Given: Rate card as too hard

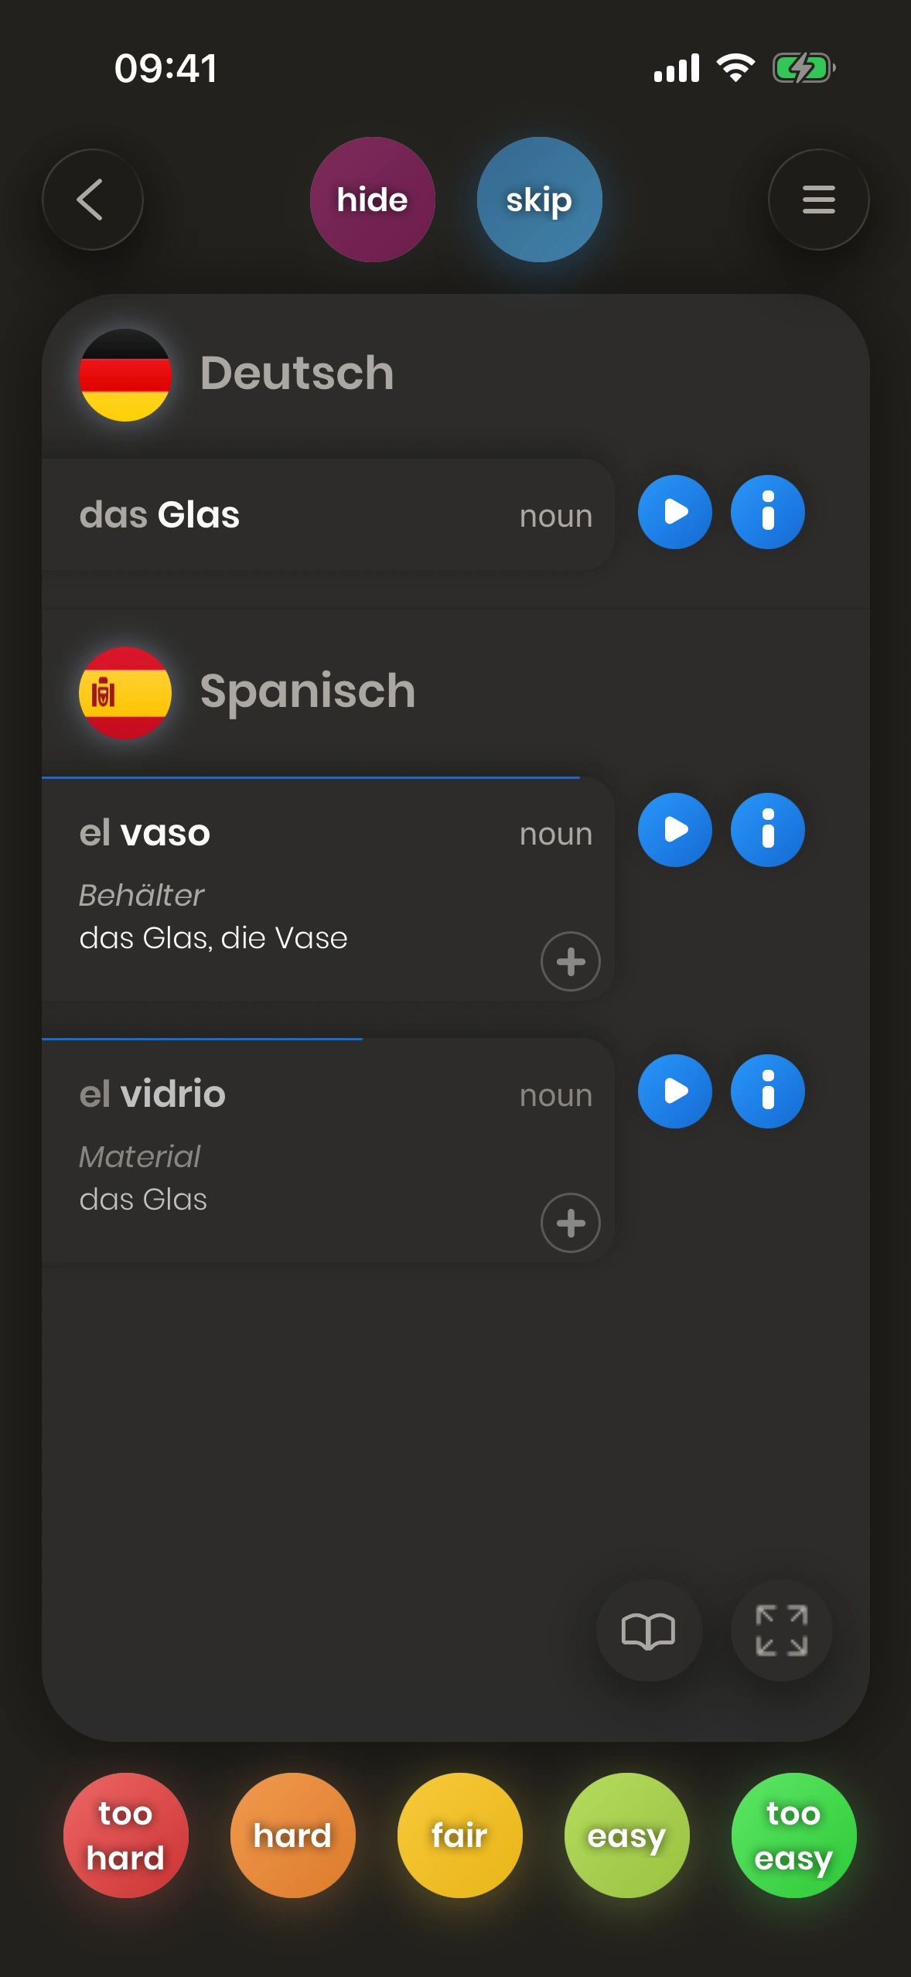Looking at the screenshot, I should tap(125, 1835).
